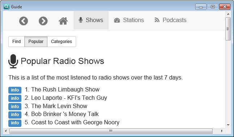Click the Guide window magnifier icon

tap(7, 7)
